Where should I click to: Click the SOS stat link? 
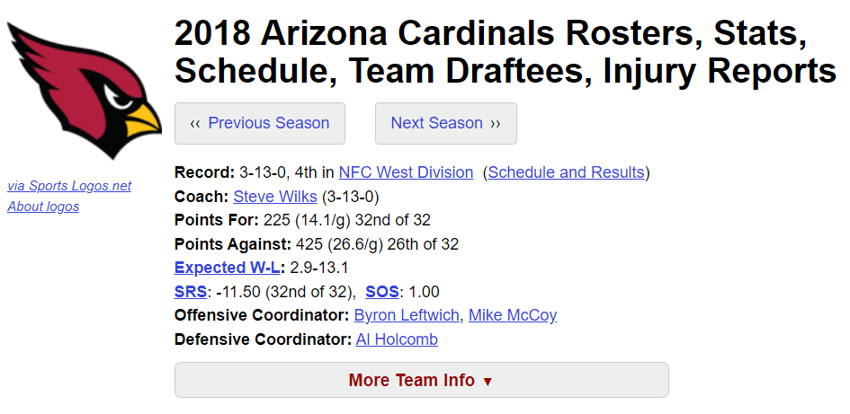coord(382,292)
